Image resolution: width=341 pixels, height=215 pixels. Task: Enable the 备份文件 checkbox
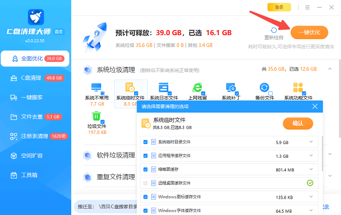click(271, 94)
